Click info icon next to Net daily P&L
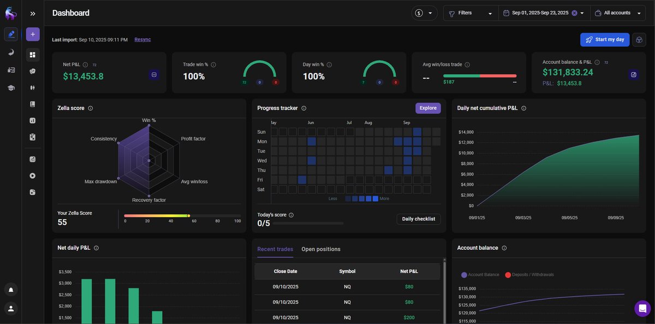The width and height of the screenshot is (655, 324). (x=96, y=248)
